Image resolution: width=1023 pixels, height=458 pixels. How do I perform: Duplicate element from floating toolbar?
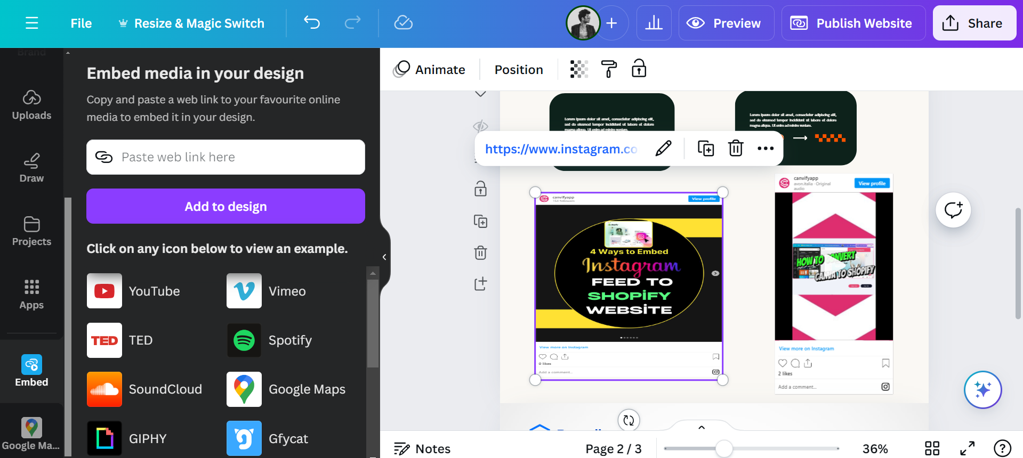pyautogui.click(x=706, y=149)
